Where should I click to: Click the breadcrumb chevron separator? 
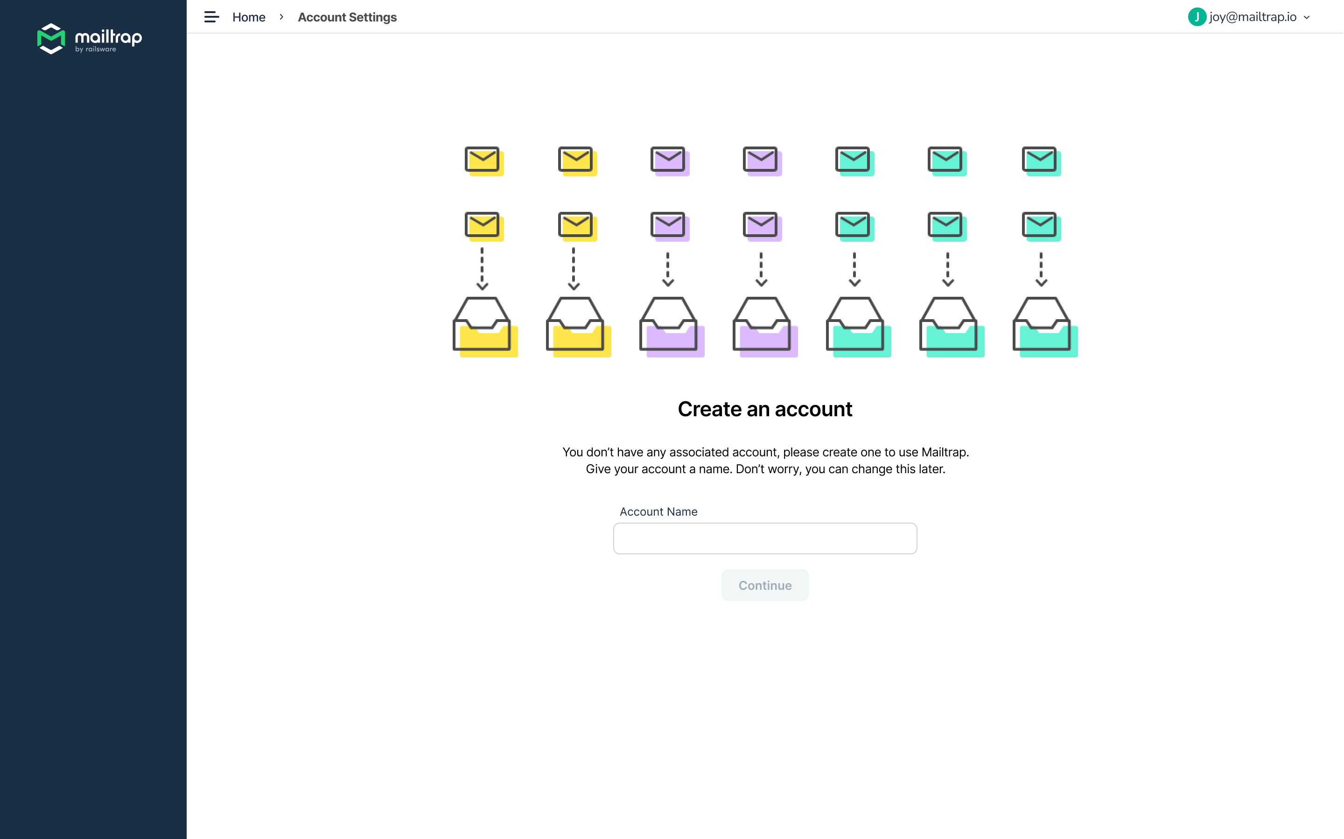point(281,17)
